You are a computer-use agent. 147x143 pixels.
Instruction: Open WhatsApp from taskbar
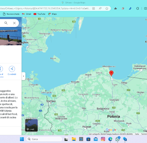118,139
